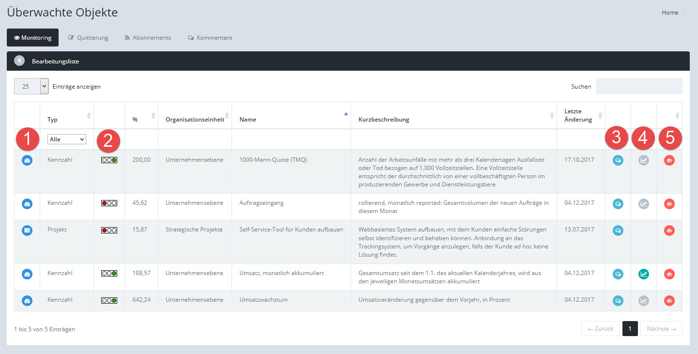Click the back arrow next to Bearbeitungsliste
Viewport: 698px width, 354px height.
point(19,61)
